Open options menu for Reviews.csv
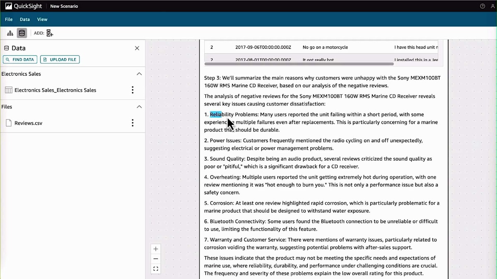 coord(133,123)
